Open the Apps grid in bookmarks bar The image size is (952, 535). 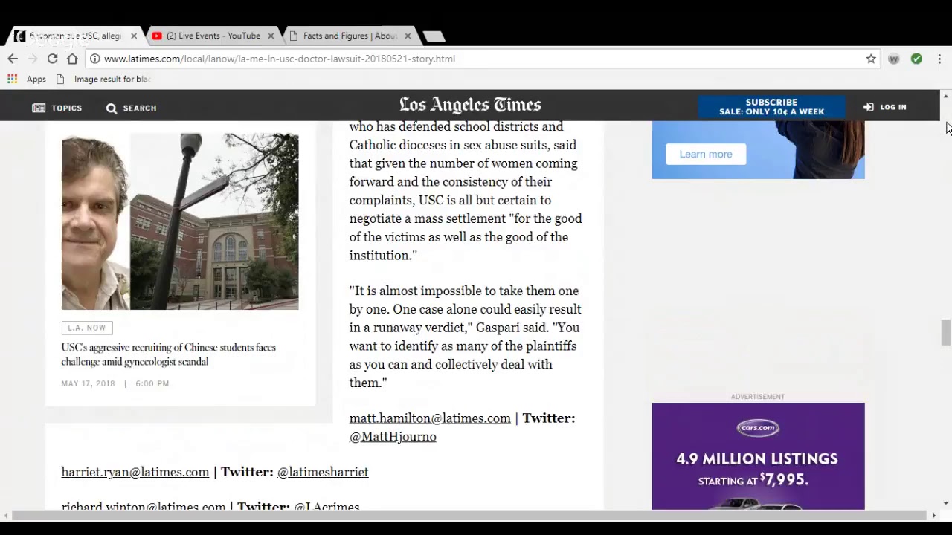27,79
